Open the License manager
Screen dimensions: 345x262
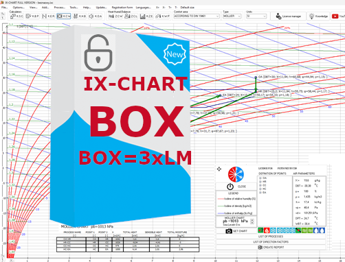pyautogui.click(x=288, y=16)
